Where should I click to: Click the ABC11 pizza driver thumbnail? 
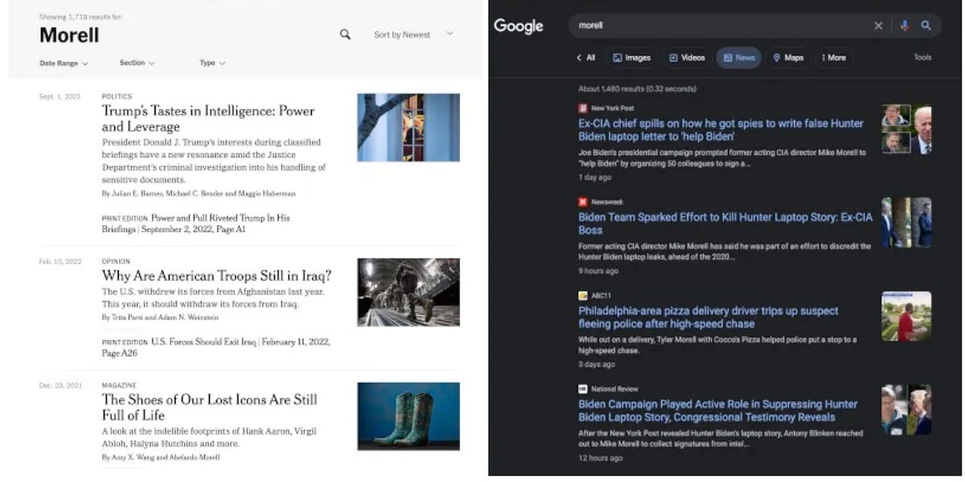tap(906, 316)
